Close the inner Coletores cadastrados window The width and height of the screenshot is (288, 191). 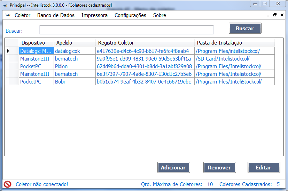click(x=282, y=15)
